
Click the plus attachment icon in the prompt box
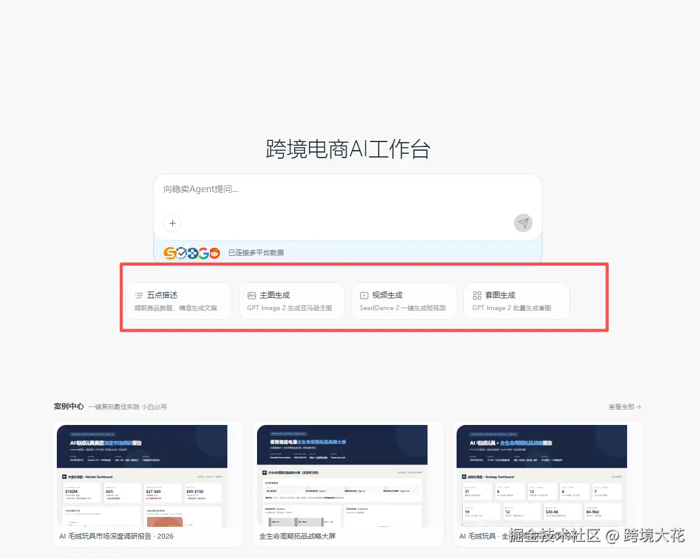click(172, 223)
